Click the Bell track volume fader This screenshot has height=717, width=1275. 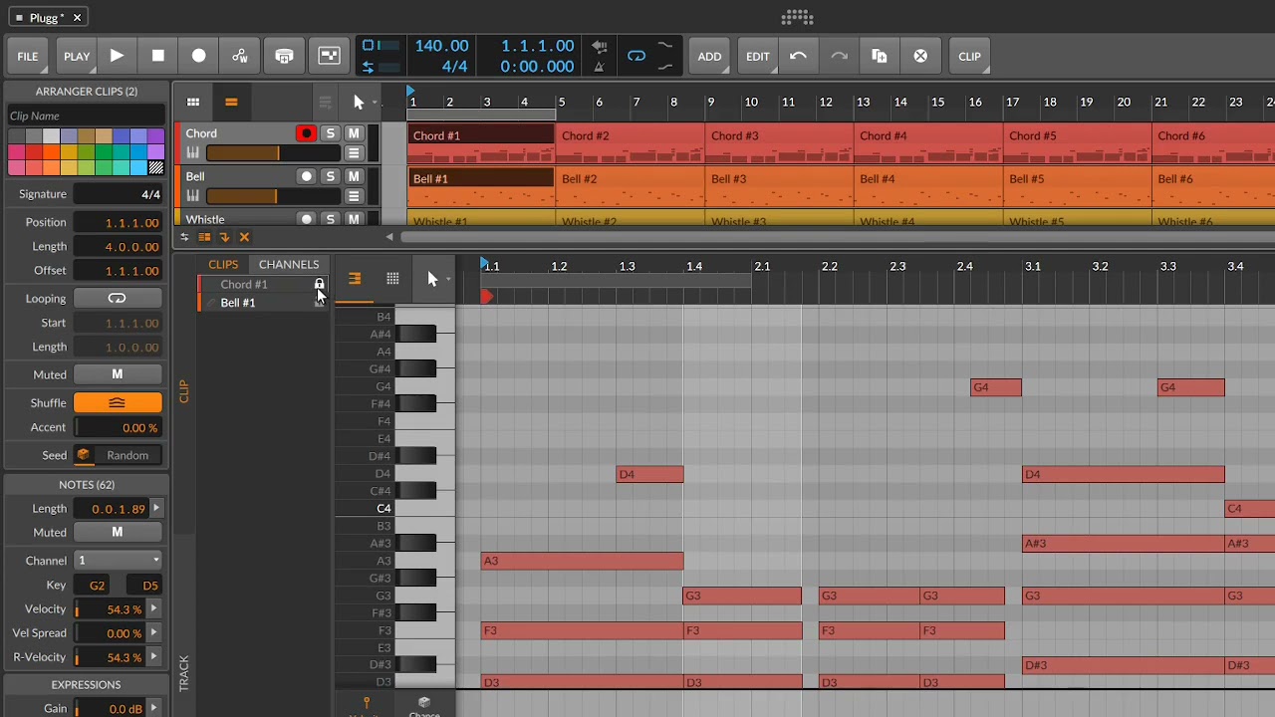coord(272,196)
